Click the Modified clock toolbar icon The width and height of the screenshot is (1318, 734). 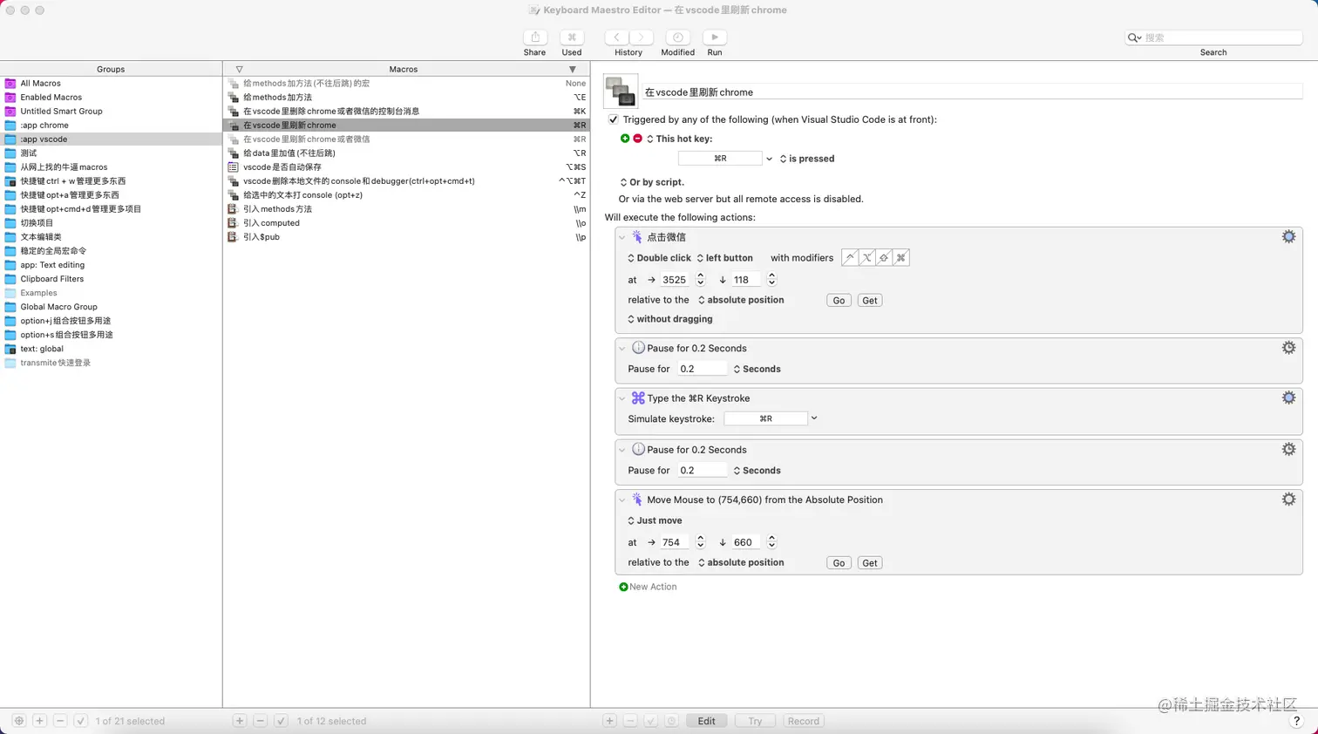point(677,37)
